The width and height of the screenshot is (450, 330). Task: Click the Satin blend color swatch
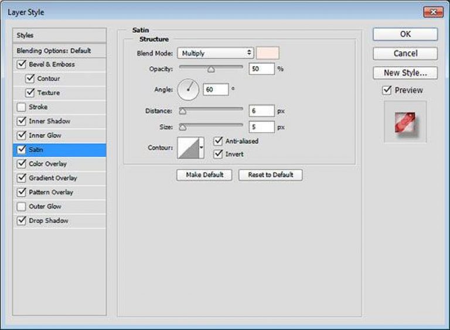(x=268, y=53)
